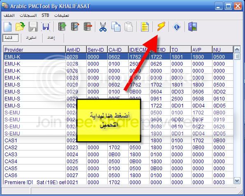This screenshot has height=196, width=245.
Task: Click the Copy documents icon
Action: [116, 27]
